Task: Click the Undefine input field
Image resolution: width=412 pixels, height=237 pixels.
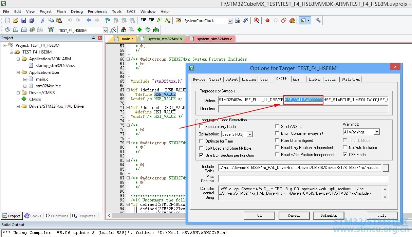Action: pyautogui.click(x=303, y=109)
